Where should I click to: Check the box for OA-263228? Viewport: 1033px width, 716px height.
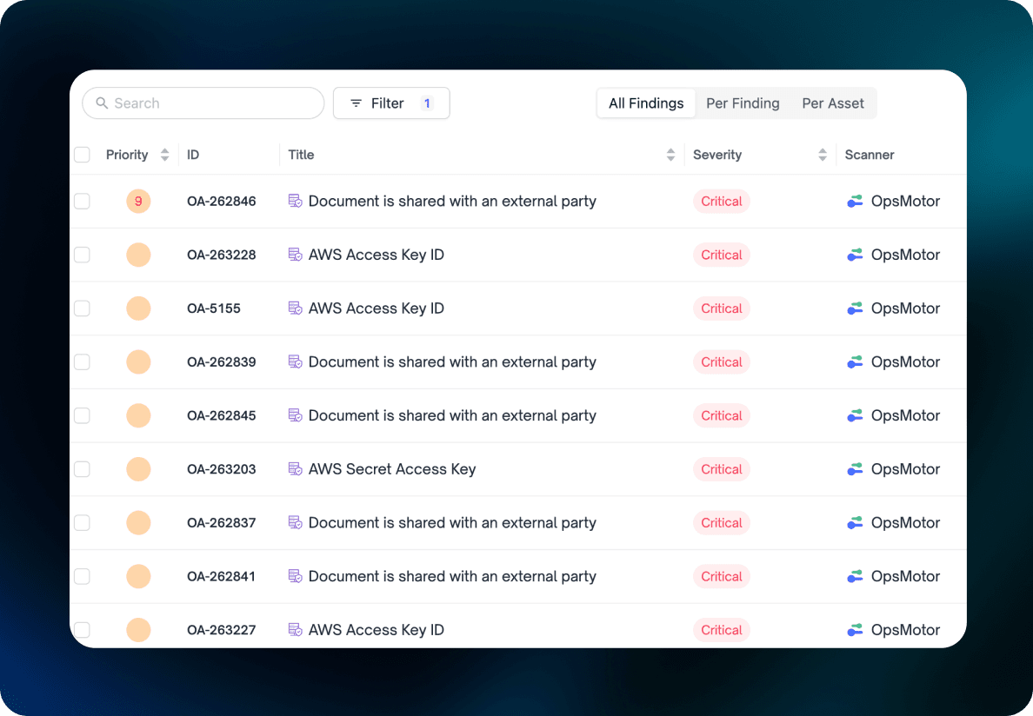(x=83, y=255)
